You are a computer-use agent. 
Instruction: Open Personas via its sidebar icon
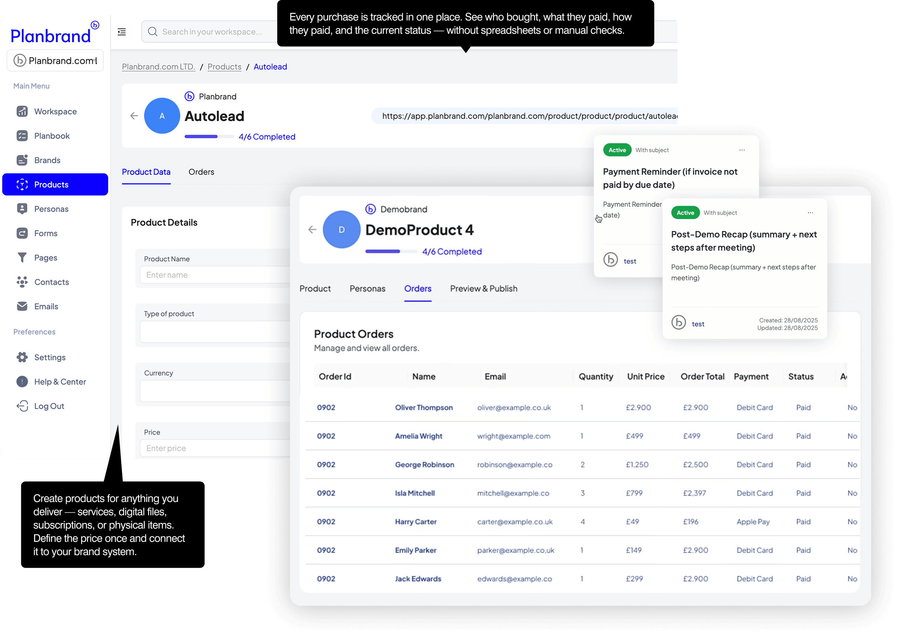click(22, 209)
